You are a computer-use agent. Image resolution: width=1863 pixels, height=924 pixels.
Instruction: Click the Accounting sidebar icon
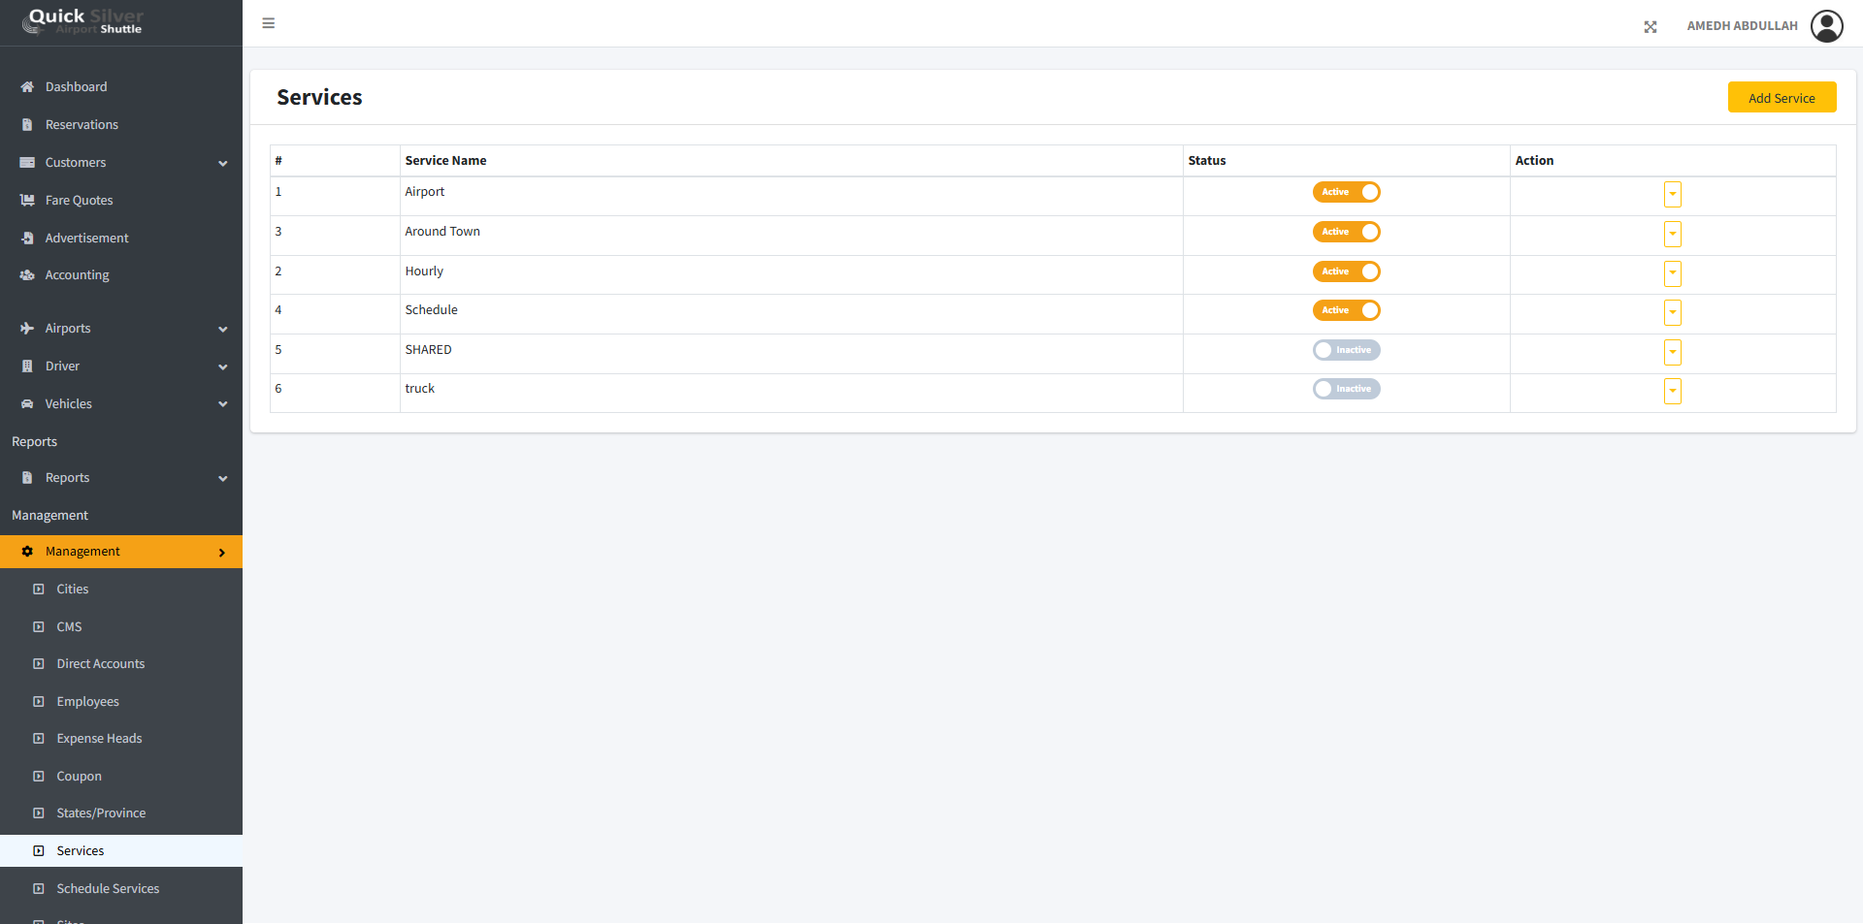[27, 275]
